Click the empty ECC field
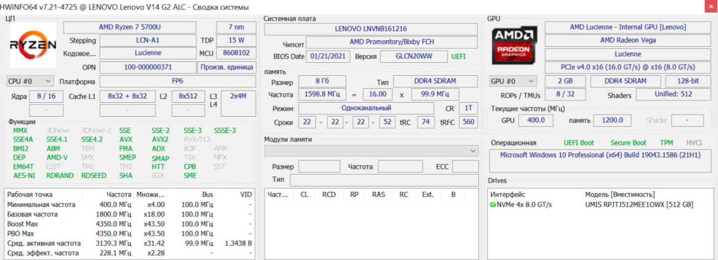The width and height of the screenshot is (718, 260). pyautogui.click(x=465, y=166)
